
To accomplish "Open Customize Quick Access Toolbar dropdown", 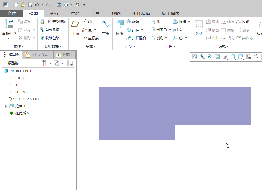I will click(84, 5).
